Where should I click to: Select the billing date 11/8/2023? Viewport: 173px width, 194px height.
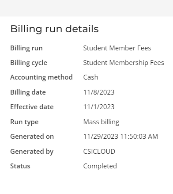[99, 92]
